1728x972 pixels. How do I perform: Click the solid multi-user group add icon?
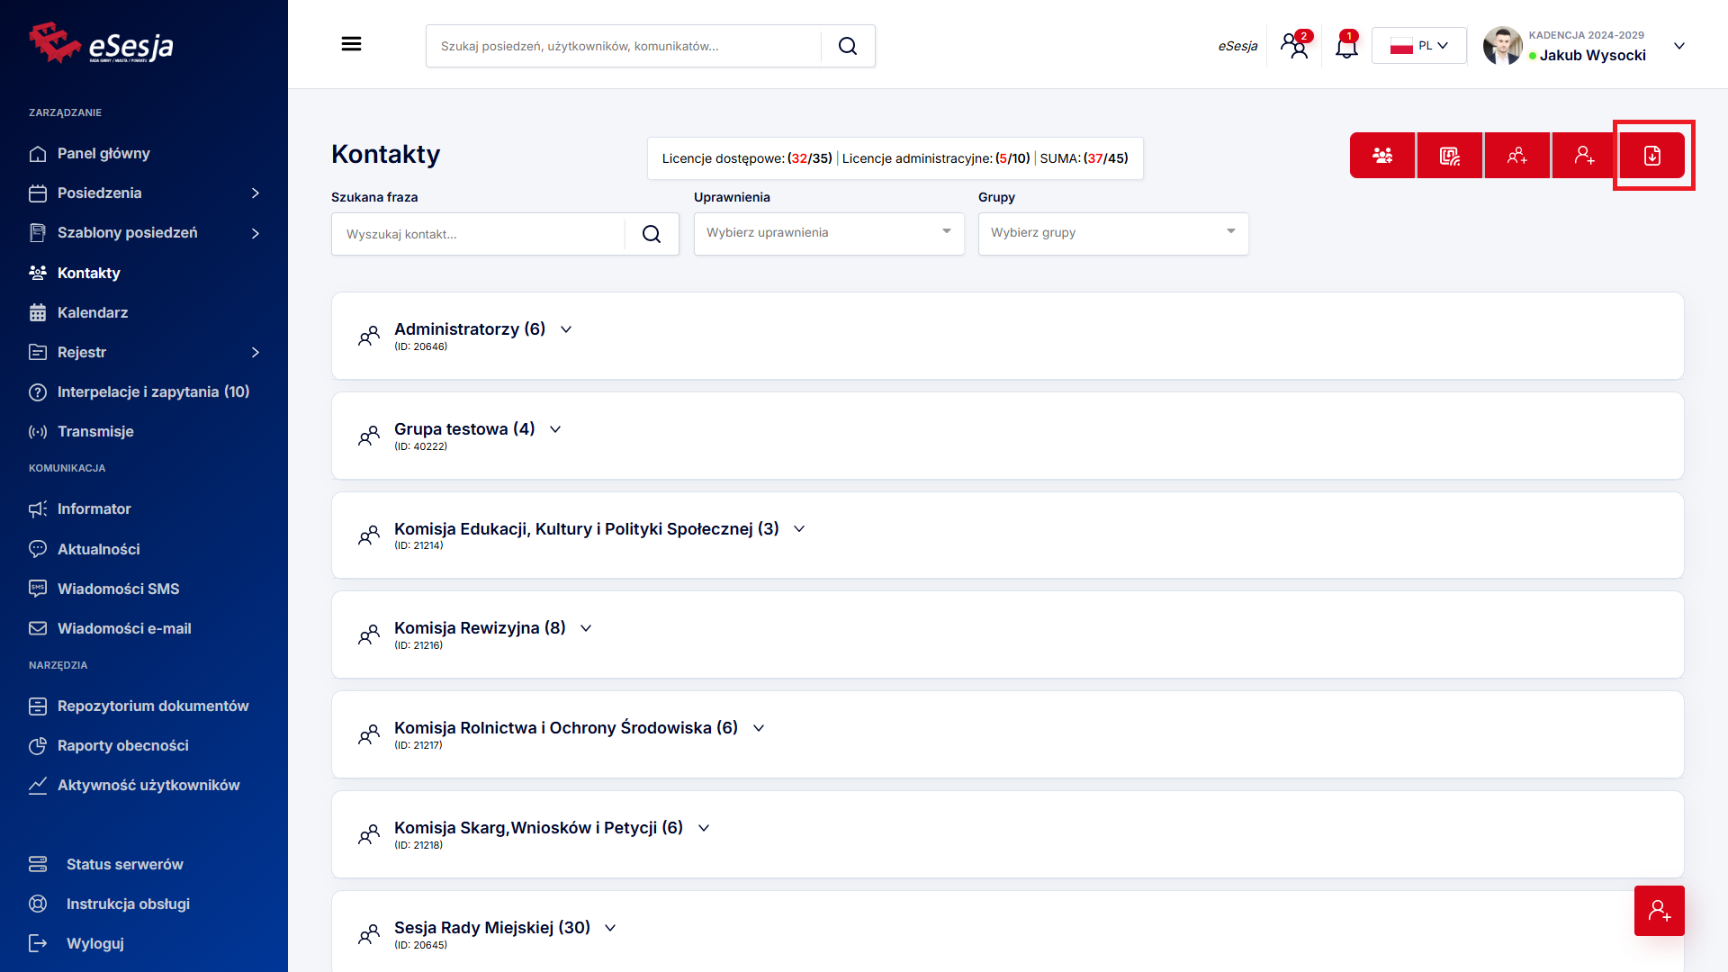(1382, 156)
